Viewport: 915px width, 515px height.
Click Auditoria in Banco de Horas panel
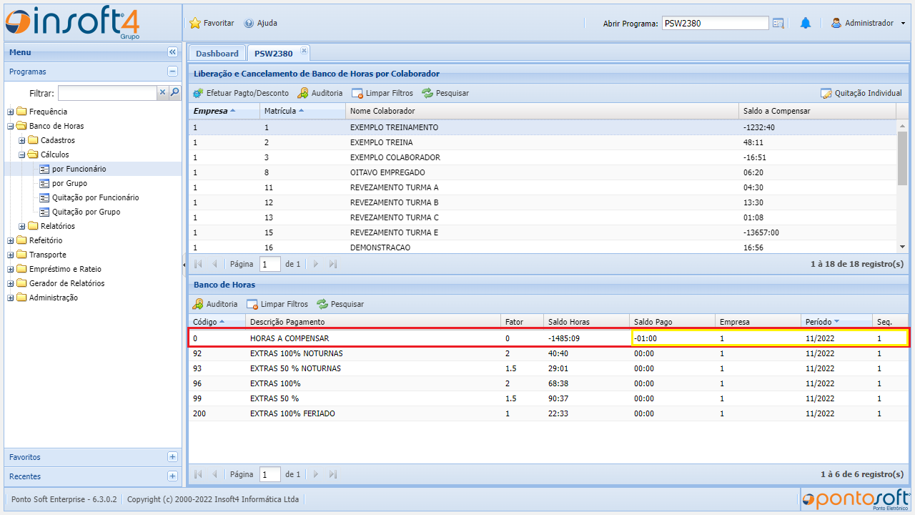pyautogui.click(x=215, y=304)
